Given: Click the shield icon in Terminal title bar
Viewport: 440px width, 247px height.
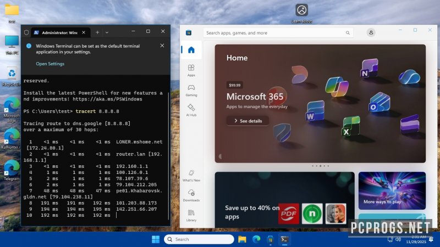Looking at the screenshot, I should click(26, 32).
